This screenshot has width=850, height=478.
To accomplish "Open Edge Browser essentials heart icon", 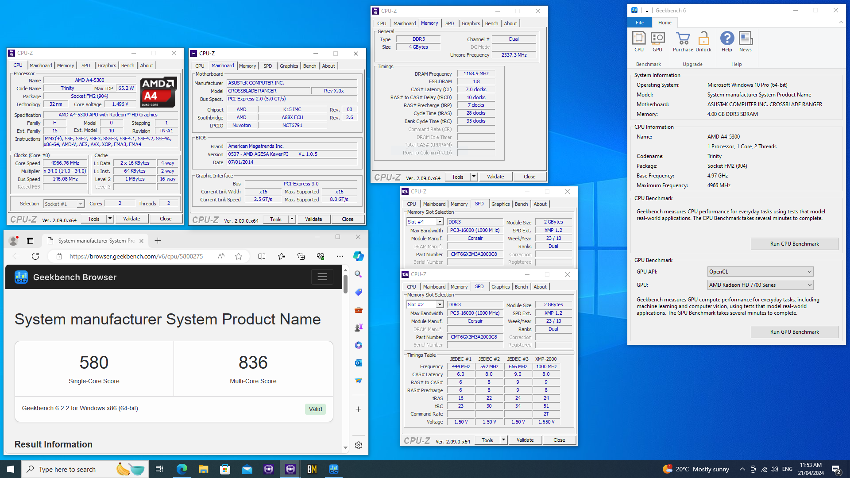I will (x=321, y=256).
